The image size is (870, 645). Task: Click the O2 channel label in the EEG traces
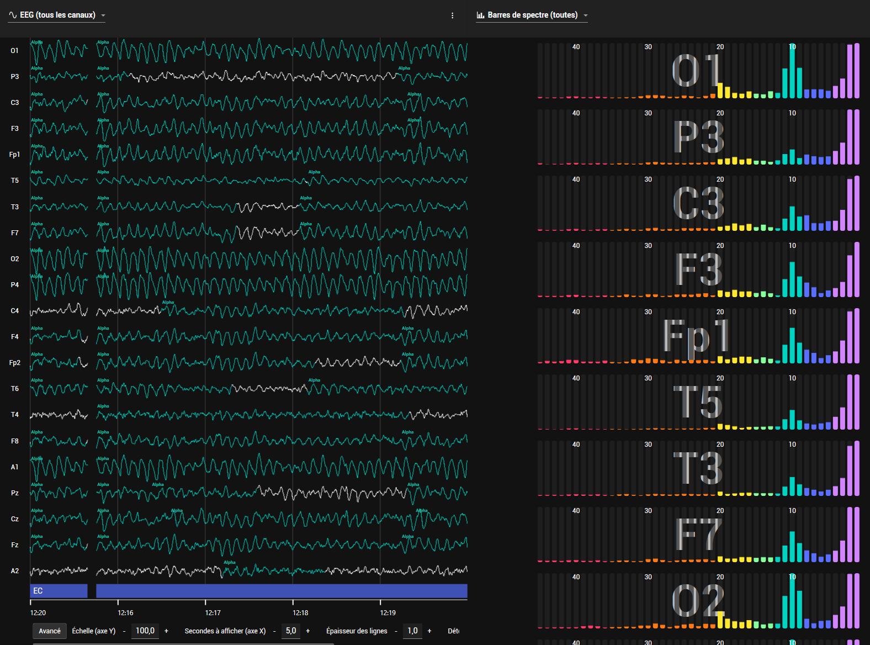coord(14,259)
